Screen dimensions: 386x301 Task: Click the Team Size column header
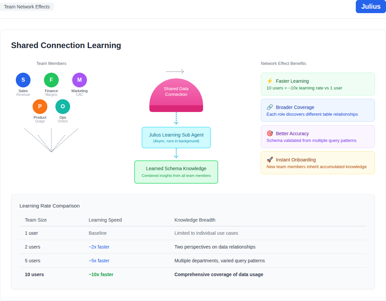pos(36,220)
